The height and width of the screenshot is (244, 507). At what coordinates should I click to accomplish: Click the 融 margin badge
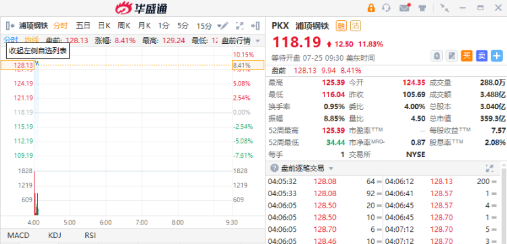click(x=341, y=26)
